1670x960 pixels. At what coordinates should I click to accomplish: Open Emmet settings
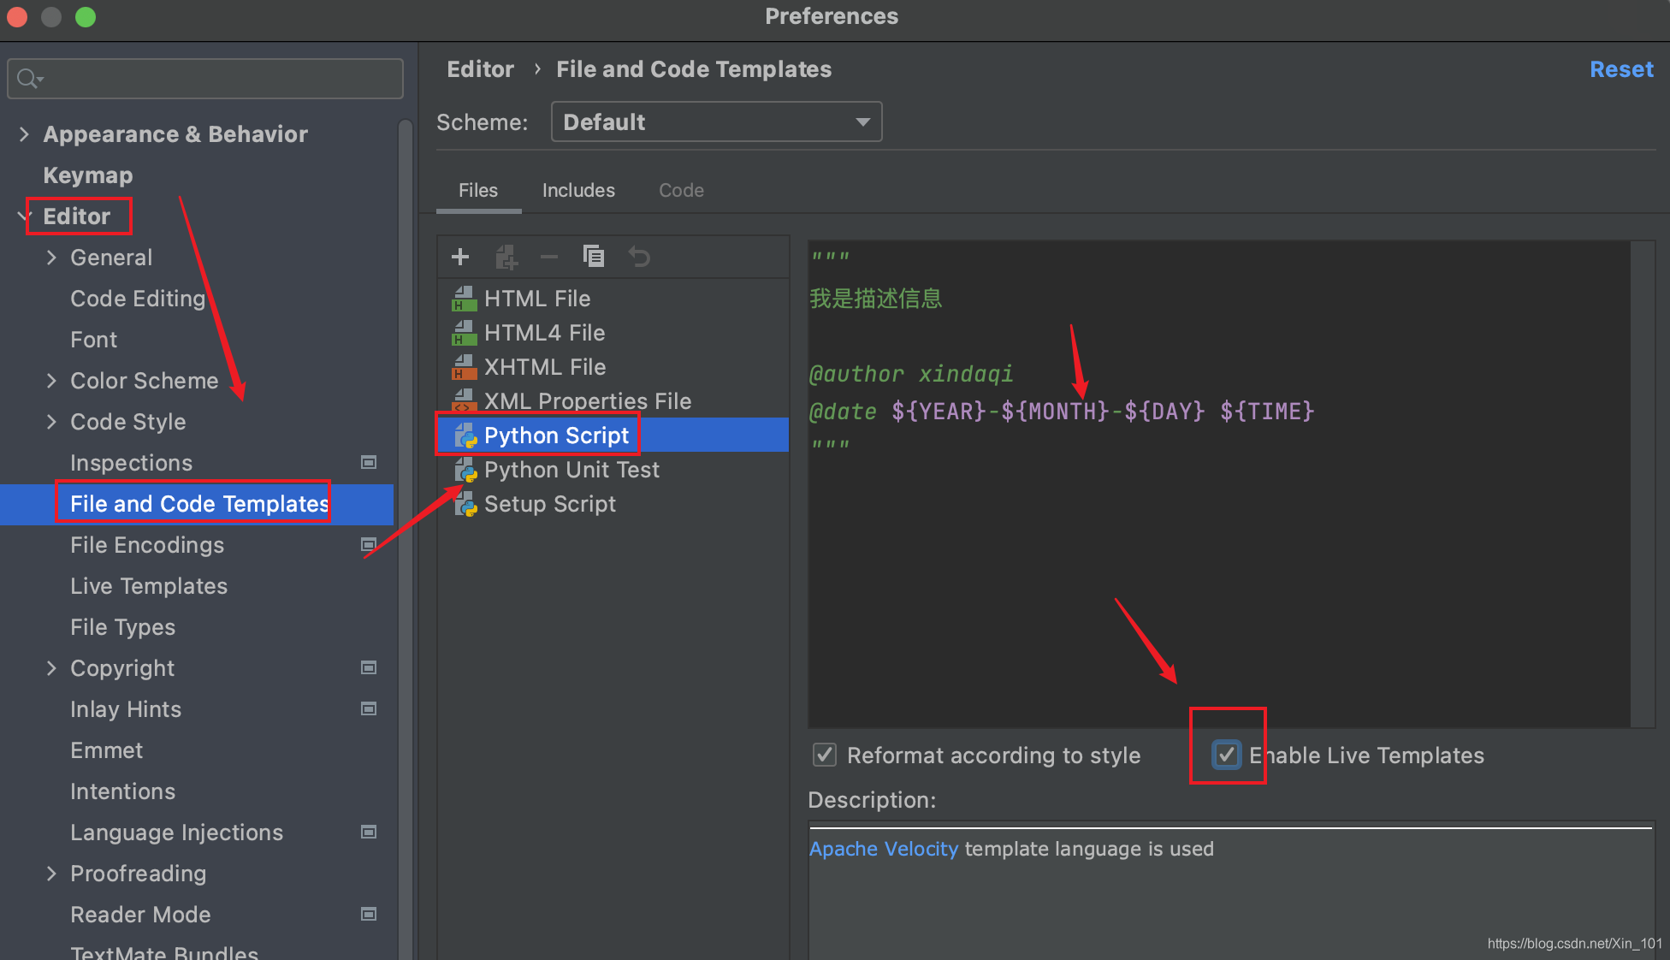107,750
